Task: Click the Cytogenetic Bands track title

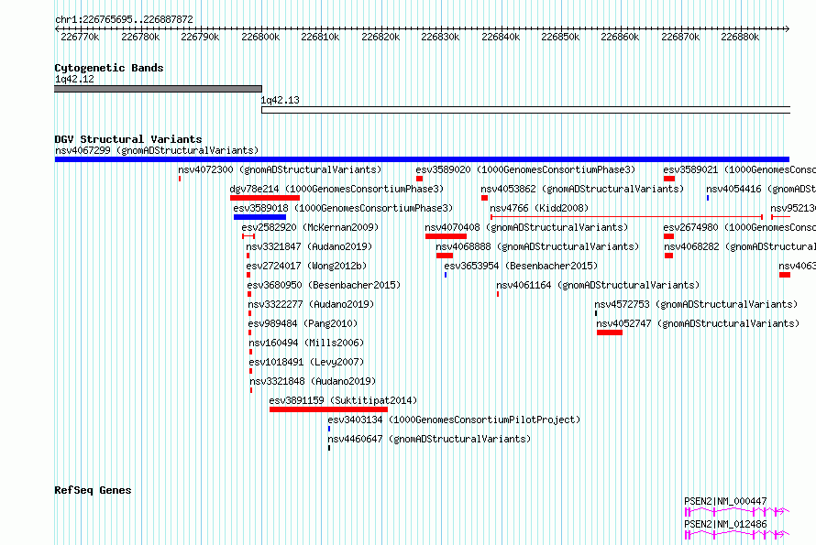Action: tap(109, 68)
